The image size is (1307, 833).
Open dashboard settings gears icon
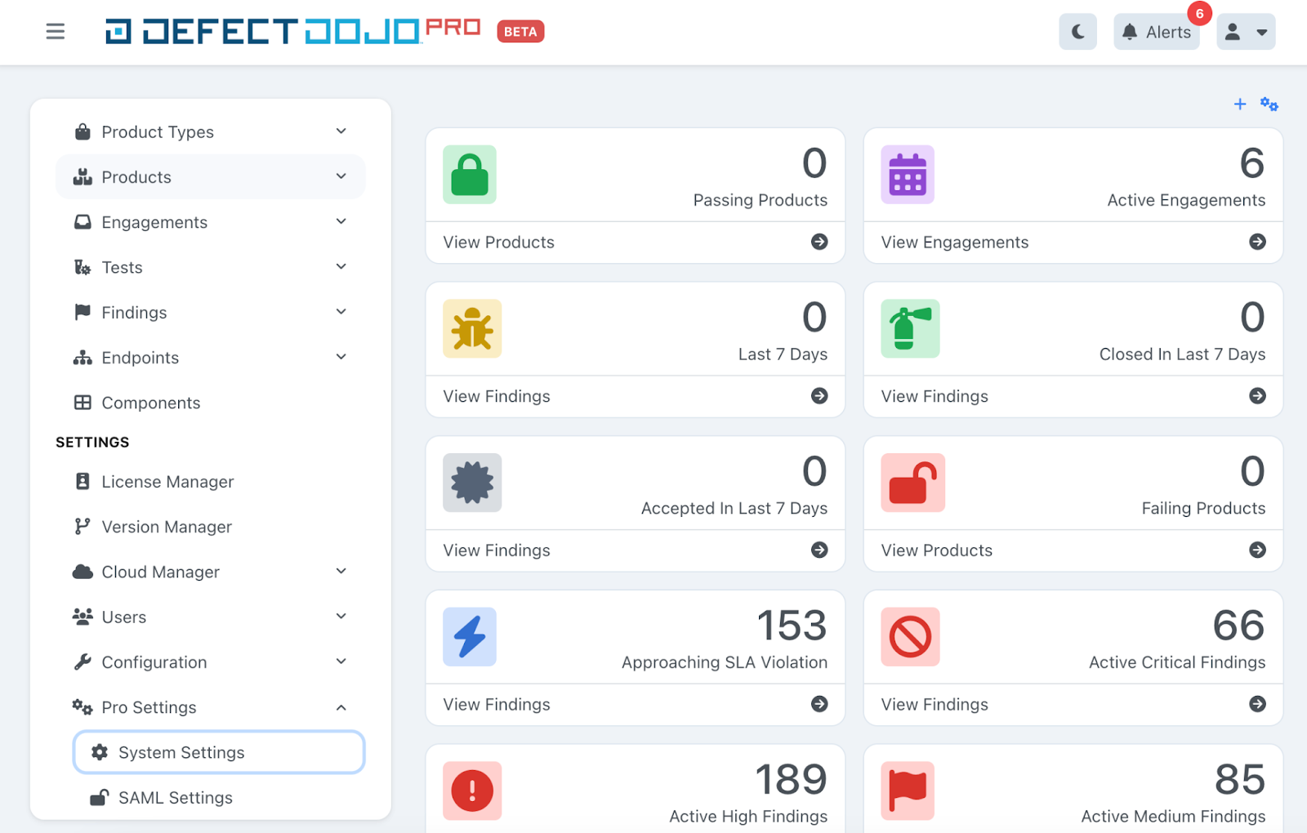(1269, 105)
